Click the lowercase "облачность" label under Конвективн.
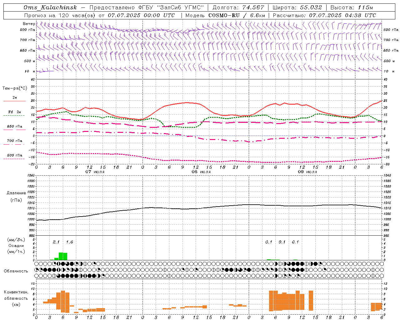Viewport: 400px width, 320px height. (x=16, y=298)
